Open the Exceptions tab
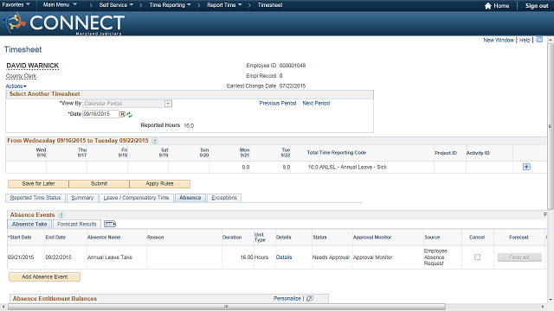The height and width of the screenshot is (311, 554). [x=224, y=198]
